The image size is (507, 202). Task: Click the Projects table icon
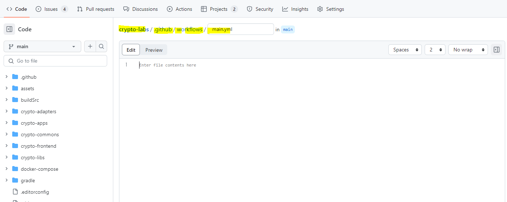coord(204,9)
